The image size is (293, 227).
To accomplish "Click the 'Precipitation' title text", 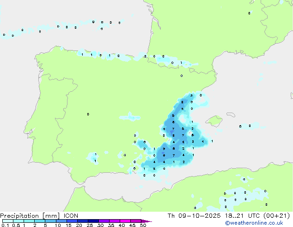I will [x=19, y=216].
